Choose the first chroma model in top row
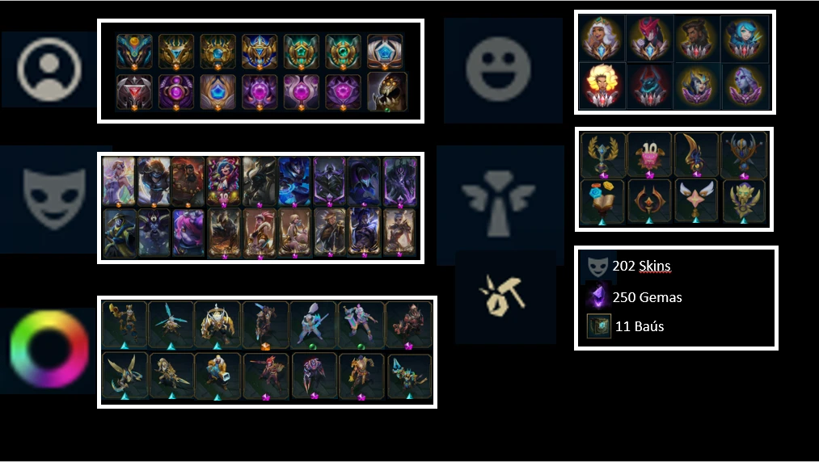 coord(125,325)
